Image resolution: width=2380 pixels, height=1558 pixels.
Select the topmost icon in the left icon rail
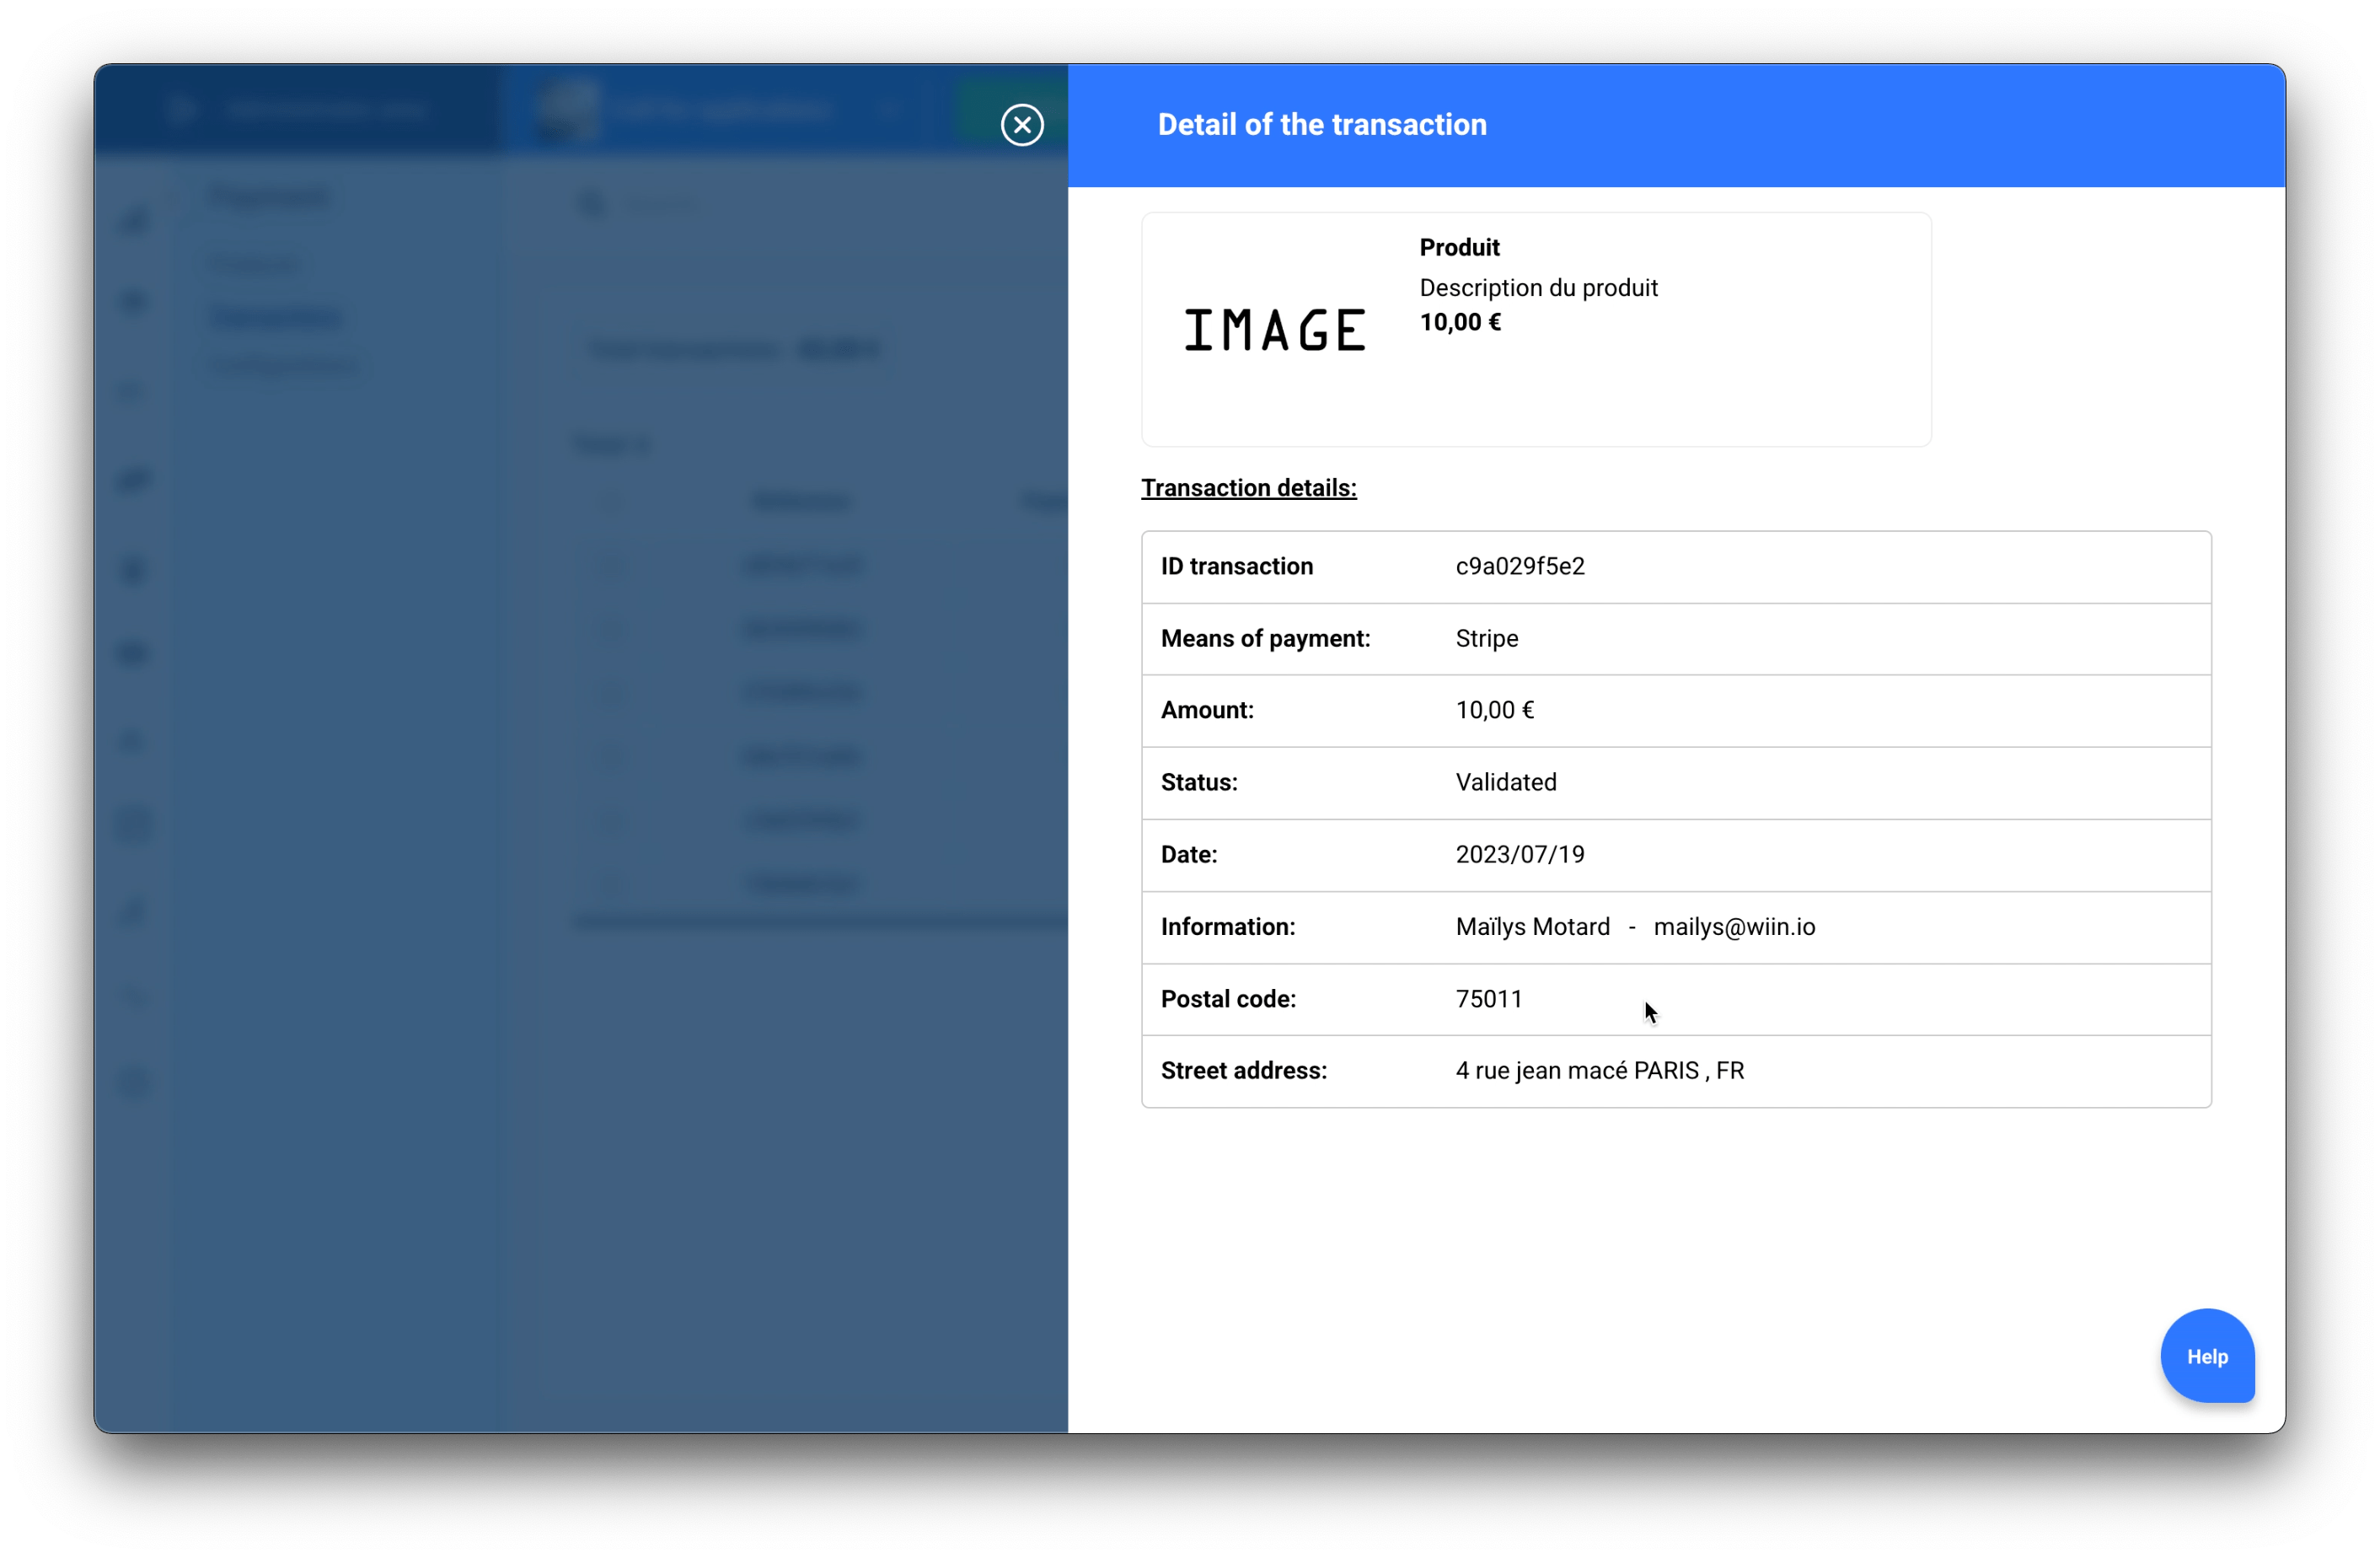pyautogui.click(x=134, y=221)
